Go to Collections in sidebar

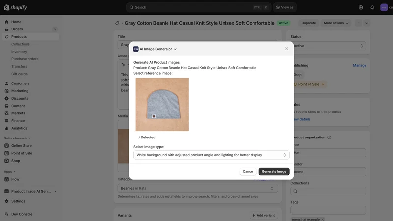21,44
